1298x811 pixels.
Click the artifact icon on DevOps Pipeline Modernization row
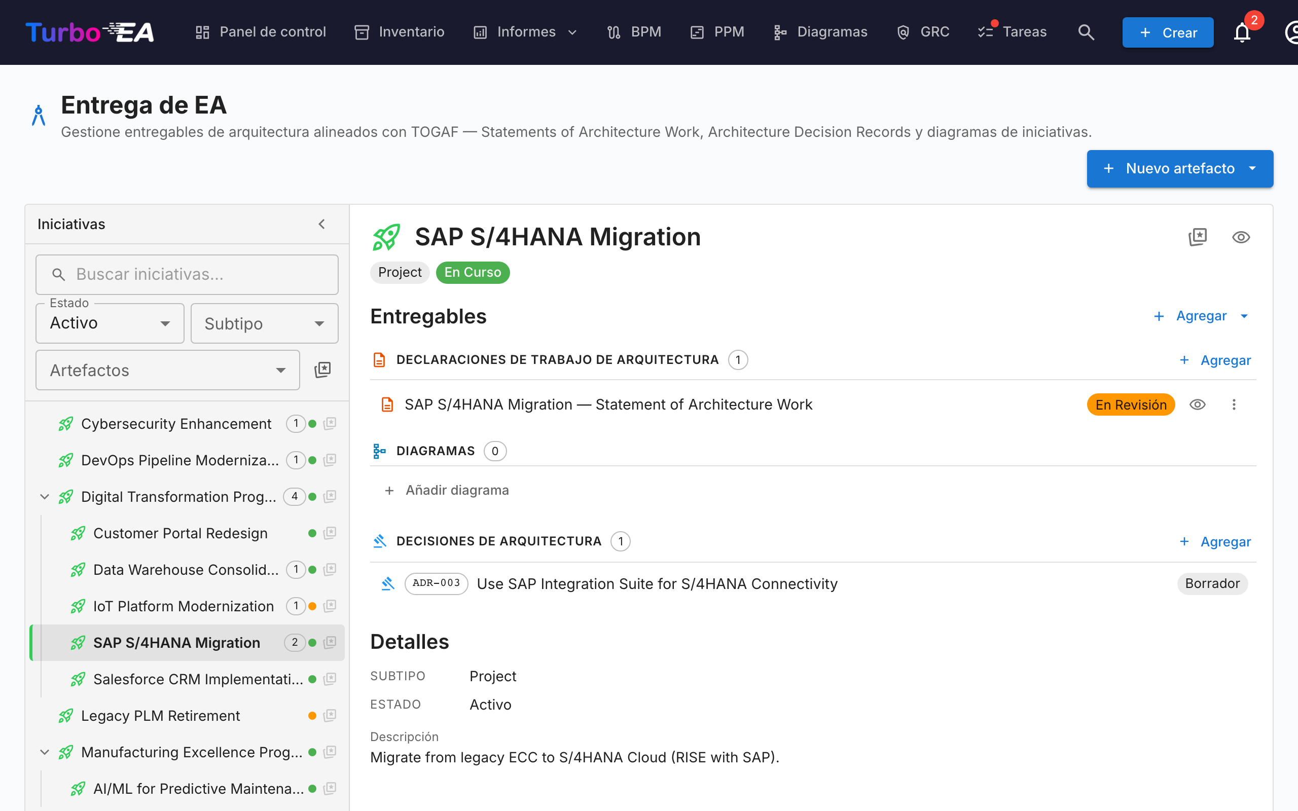[330, 460]
